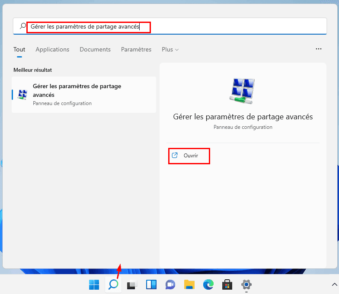
Task: Launch Microsoft Edge from the taskbar
Action: [x=208, y=284]
